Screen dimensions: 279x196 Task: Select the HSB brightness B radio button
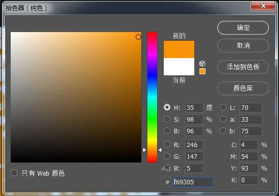tap(167, 131)
